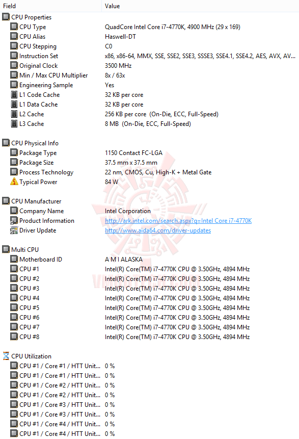This screenshot has width=299, height=439.
Task: Click the CPU Stepping row icon
Action: (x=14, y=46)
